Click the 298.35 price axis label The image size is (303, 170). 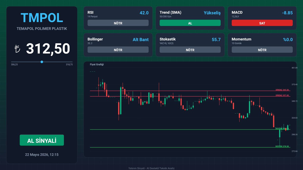coord(294,134)
